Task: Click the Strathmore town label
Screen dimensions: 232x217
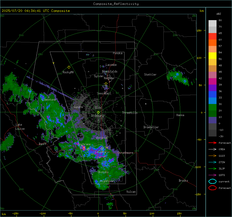Action: pyautogui.click(x=125, y=153)
